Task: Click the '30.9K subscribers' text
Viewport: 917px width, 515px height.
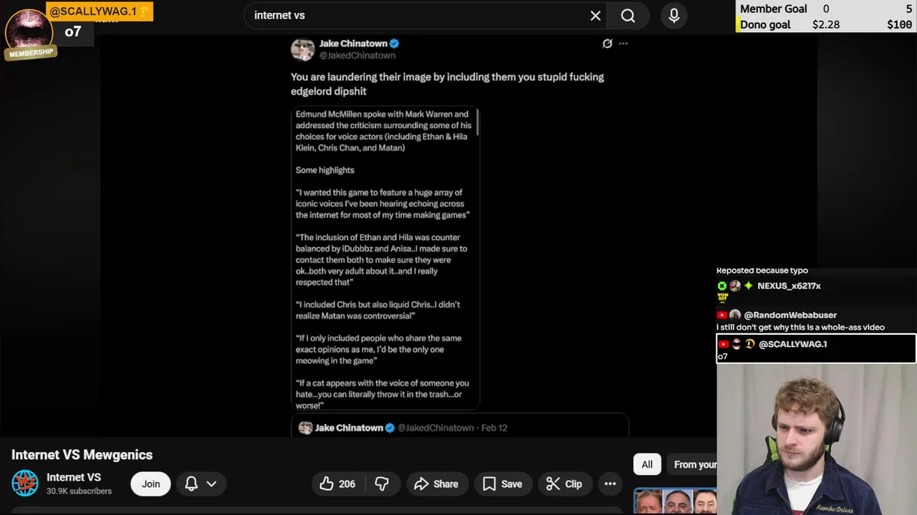Action: [79, 491]
